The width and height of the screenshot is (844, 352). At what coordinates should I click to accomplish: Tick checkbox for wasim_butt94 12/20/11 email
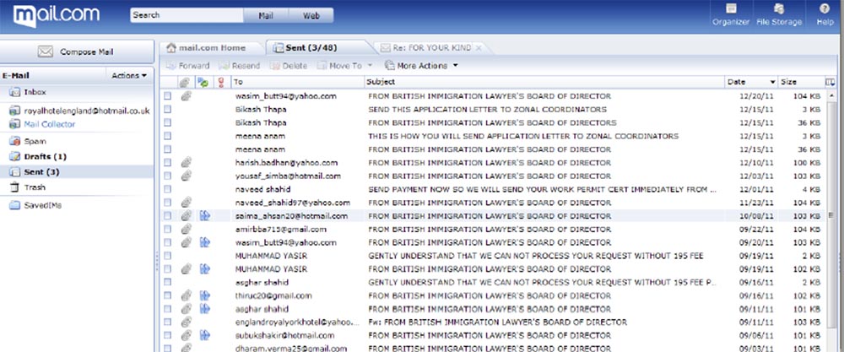[x=167, y=96]
